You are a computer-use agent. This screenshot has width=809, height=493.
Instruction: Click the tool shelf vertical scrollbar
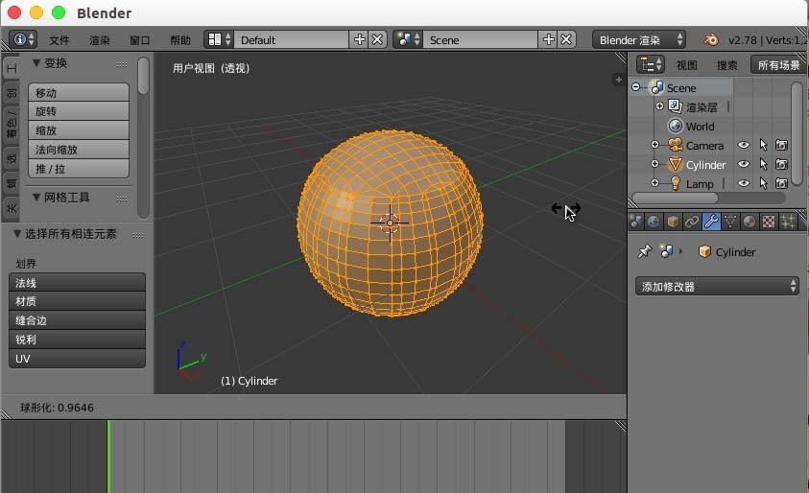[143, 77]
